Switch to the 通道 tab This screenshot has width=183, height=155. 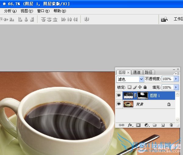click(137, 72)
